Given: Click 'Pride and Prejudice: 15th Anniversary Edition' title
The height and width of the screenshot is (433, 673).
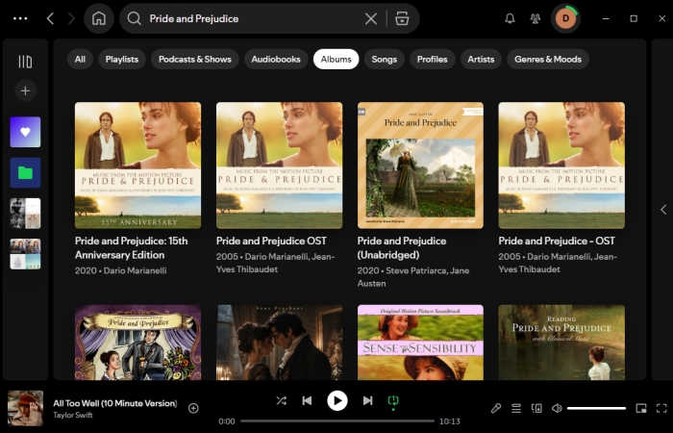Looking at the screenshot, I should coord(132,248).
